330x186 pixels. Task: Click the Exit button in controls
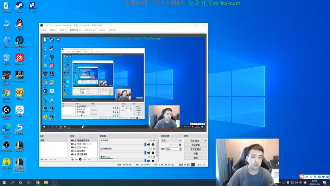pos(196,158)
